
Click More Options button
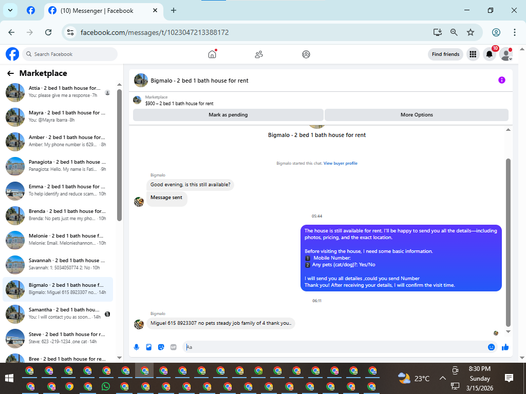pyautogui.click(x=416, y=114)
